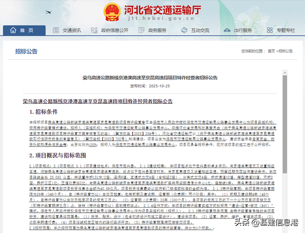Click the underlined bold announcement heading

click(98, 101)
